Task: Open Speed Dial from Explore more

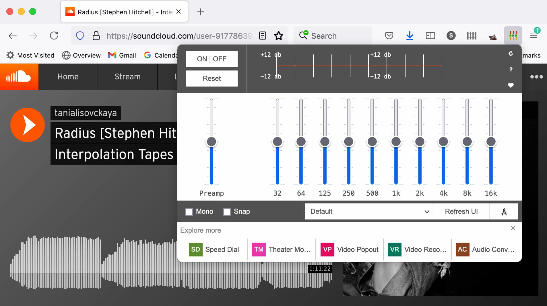Action: tap(214, 249)
